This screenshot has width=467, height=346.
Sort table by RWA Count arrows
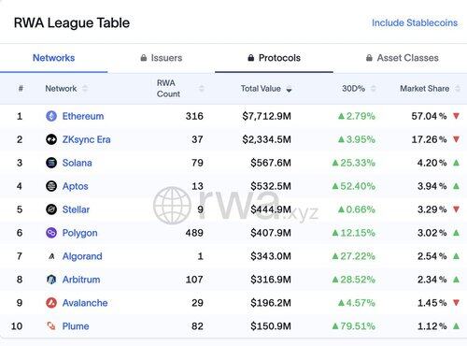(202, 89)
